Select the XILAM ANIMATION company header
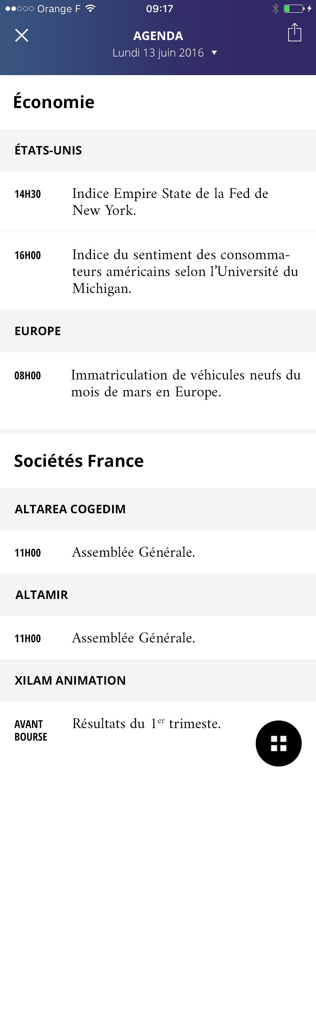Viewport: 316px width, 1013px height. pos(70,680)
